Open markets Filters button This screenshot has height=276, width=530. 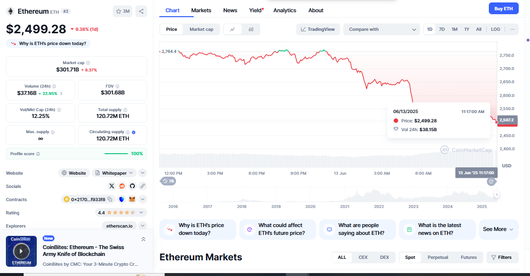click(502, 257)
